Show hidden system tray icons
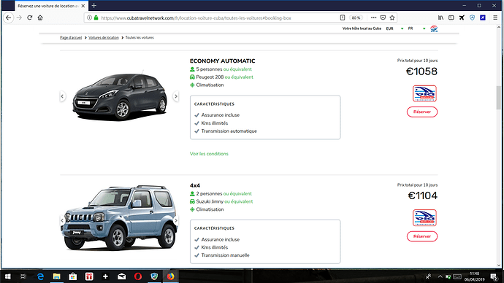The image size is (504, 283). [x=440, y=276]
